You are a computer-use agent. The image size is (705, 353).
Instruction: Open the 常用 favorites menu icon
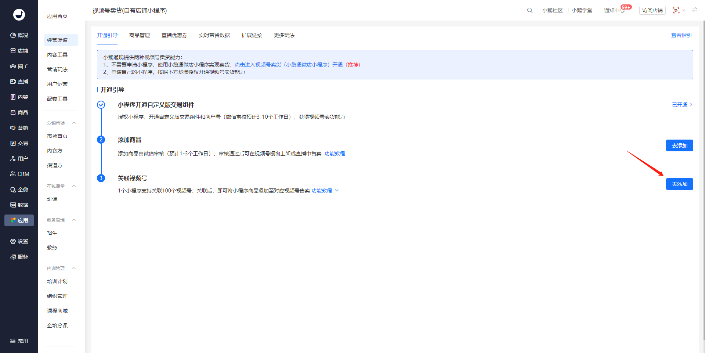pyautogui.click(x=13, y=341)
